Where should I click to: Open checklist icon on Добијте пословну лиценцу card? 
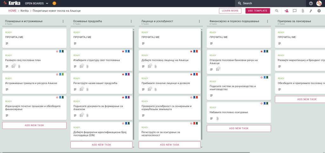150,66
